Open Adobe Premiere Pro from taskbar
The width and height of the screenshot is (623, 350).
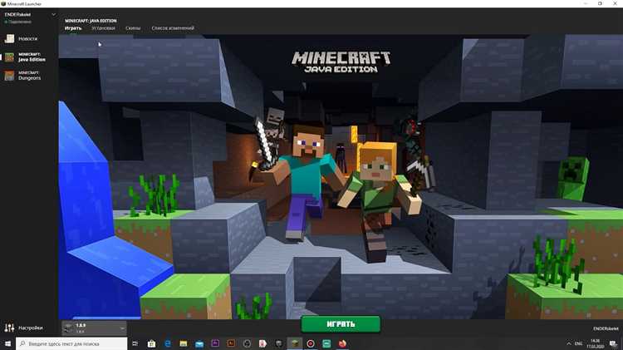coord(215,343)
